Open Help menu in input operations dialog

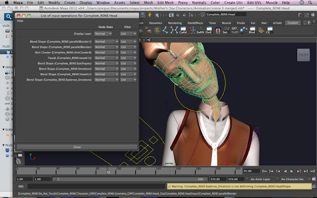[x=20, y=21]
